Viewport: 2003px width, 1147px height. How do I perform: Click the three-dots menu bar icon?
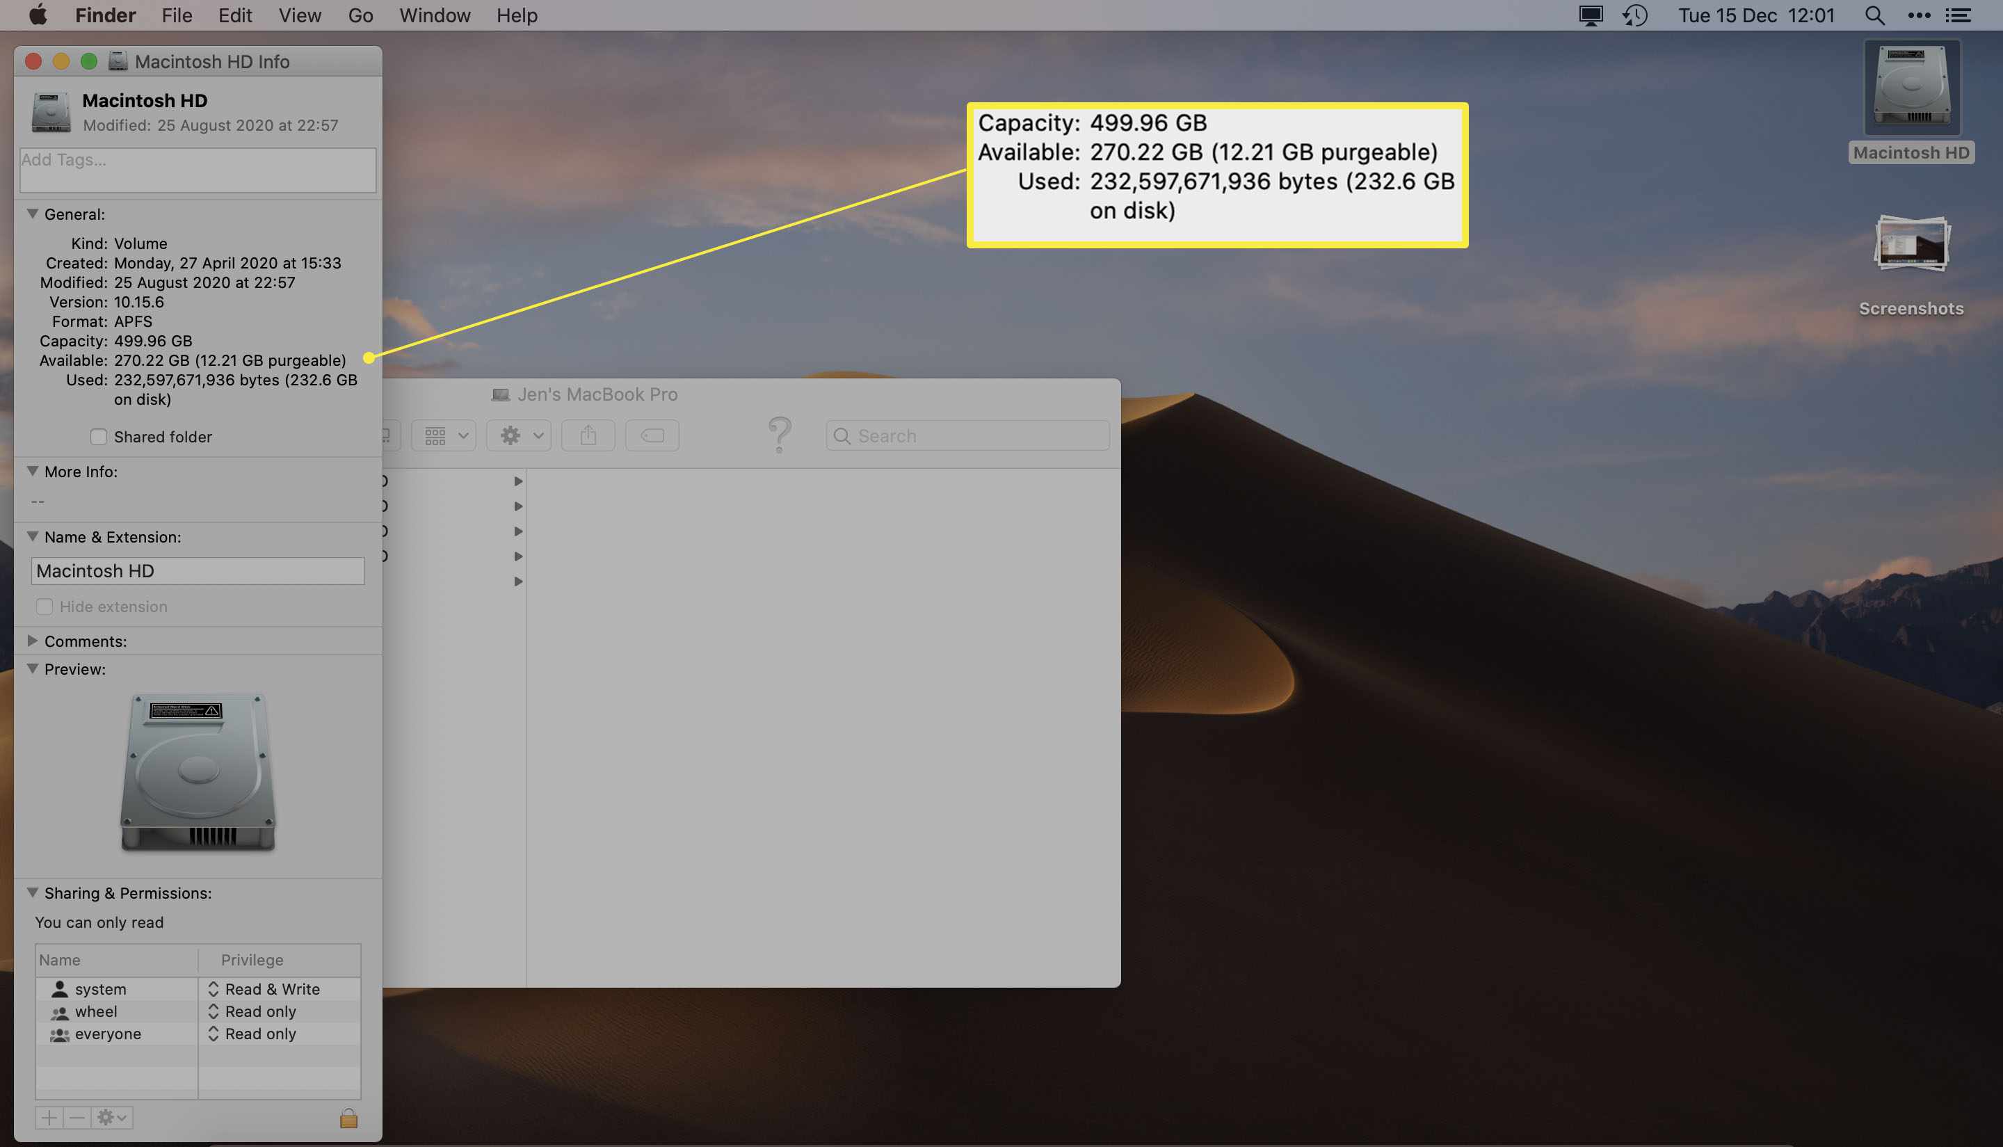[x=1919, y=15]
